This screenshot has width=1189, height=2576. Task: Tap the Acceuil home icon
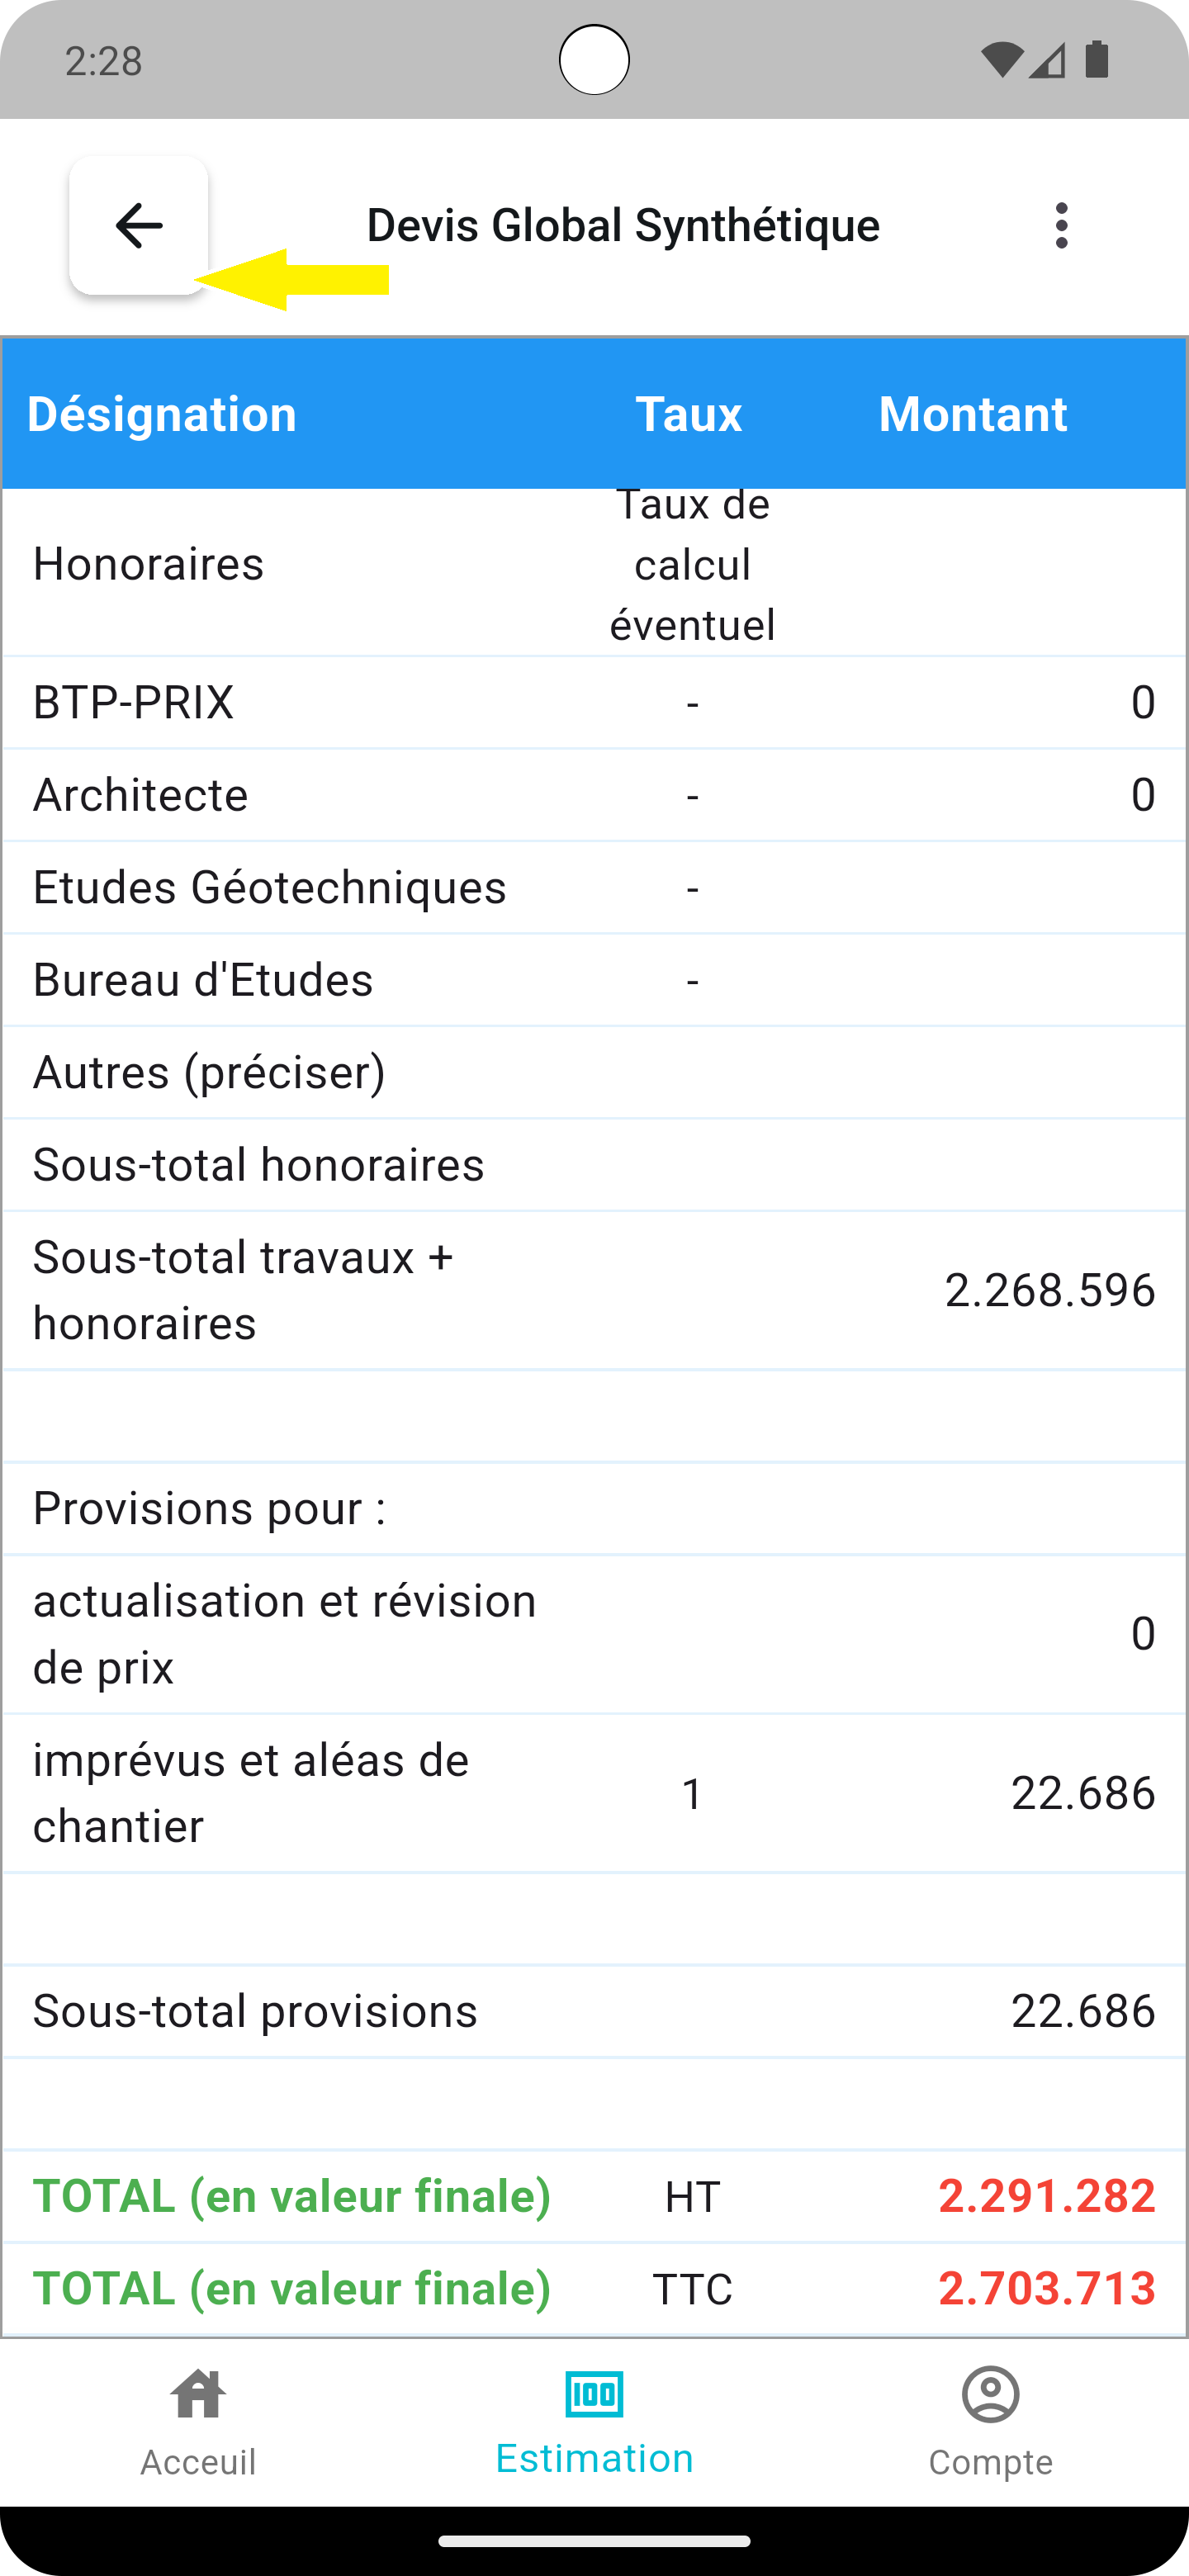coord(198,2394)
